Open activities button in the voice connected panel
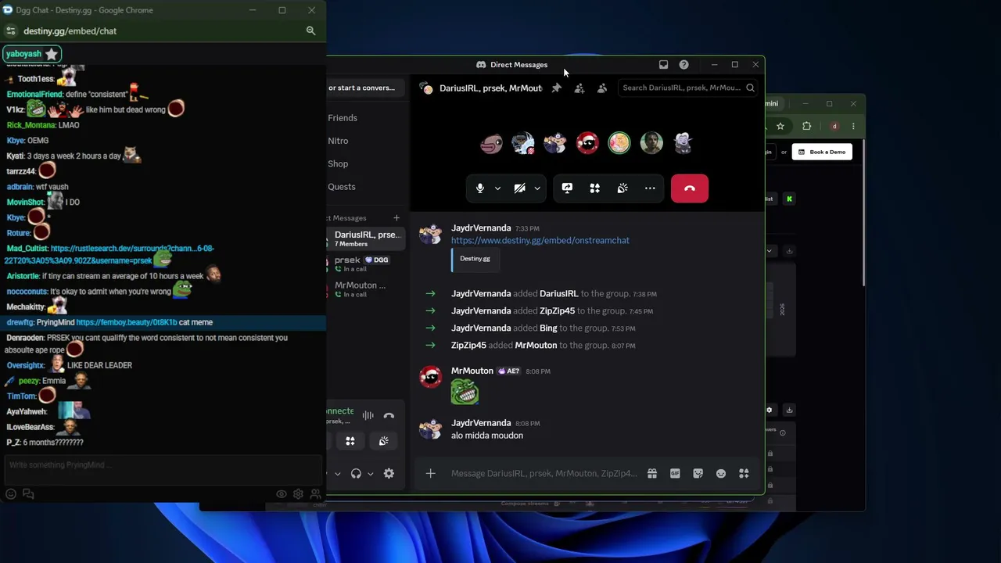The height and width of the screenshot is (563, 1001). coord(350,442)
